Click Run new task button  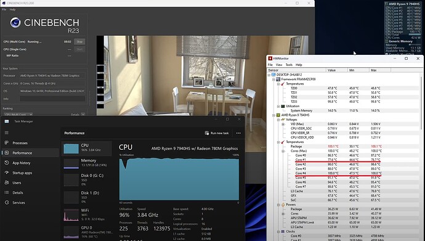click(x=217, y=133)
